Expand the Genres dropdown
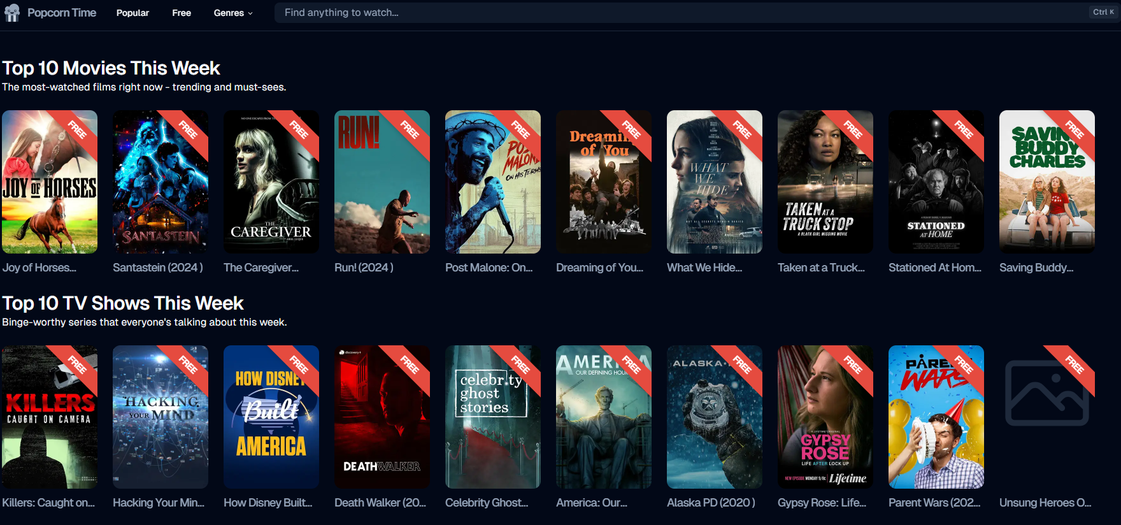 (x=233, y=13)
